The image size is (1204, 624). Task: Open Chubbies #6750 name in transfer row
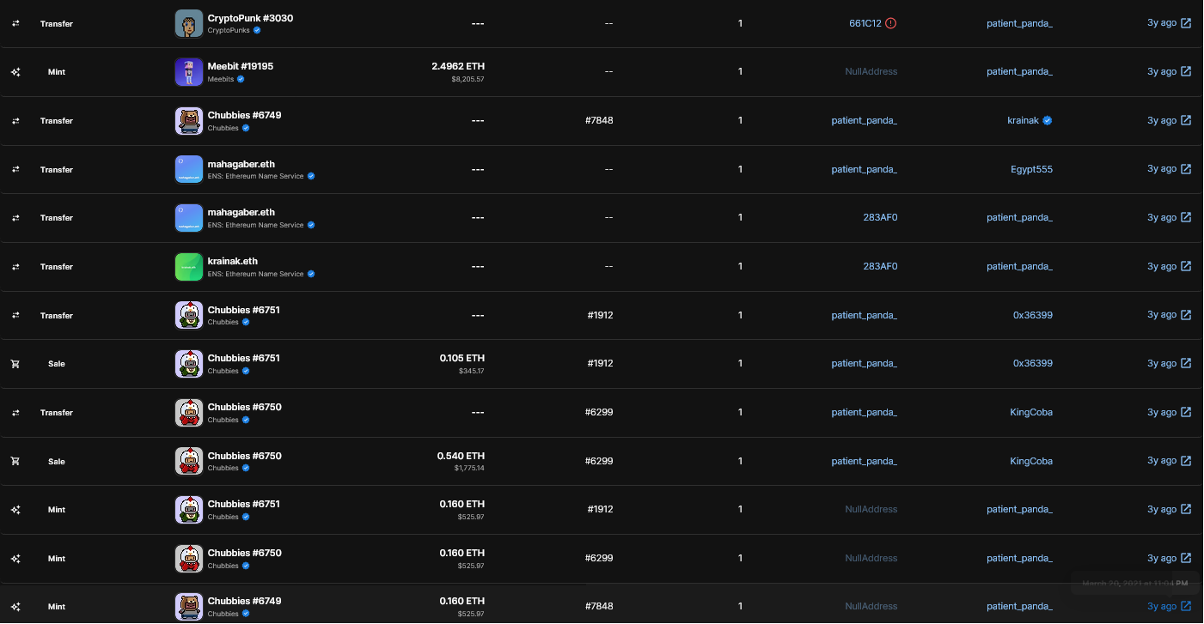pyautogui.click(x=244, y=407)
